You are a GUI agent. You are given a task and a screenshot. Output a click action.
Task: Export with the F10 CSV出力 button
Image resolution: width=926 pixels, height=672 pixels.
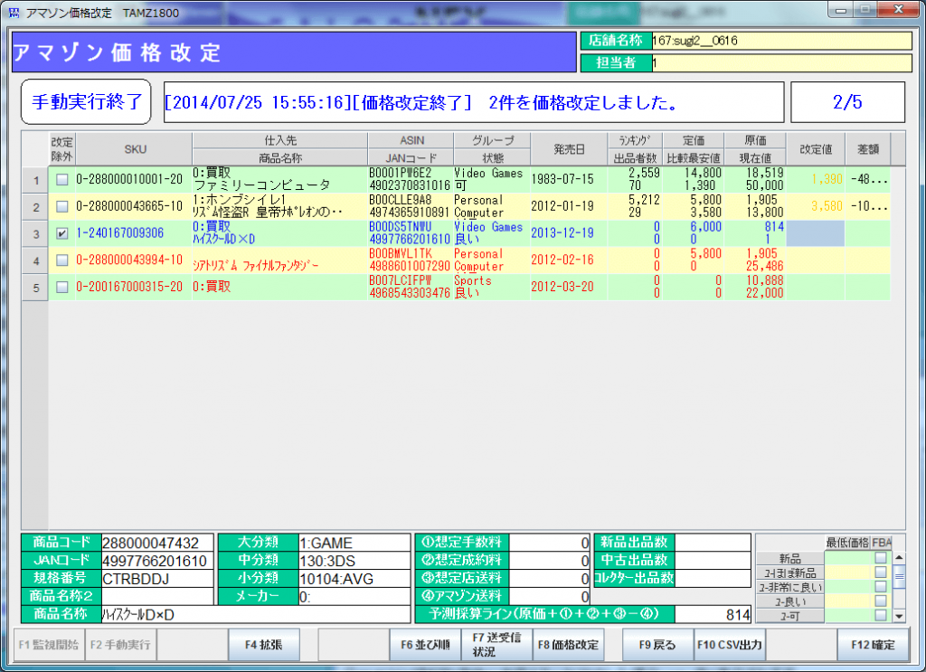click(x=730, y=646)
